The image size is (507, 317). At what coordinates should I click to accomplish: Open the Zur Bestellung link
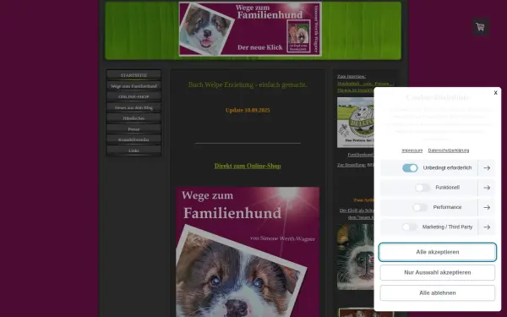[352, 165]
